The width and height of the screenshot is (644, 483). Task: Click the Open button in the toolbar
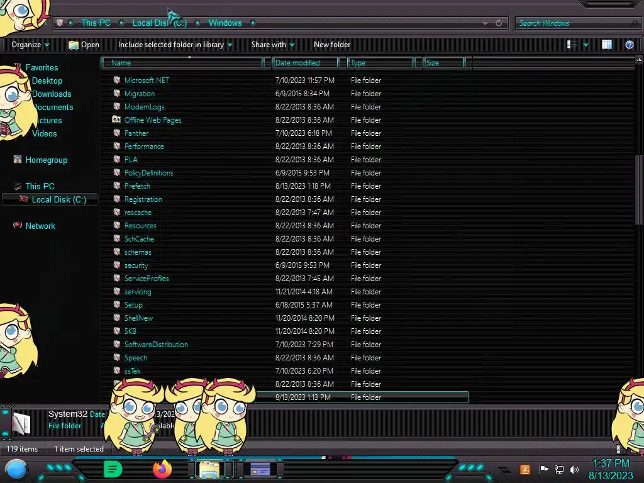click(x=84, y=45)
